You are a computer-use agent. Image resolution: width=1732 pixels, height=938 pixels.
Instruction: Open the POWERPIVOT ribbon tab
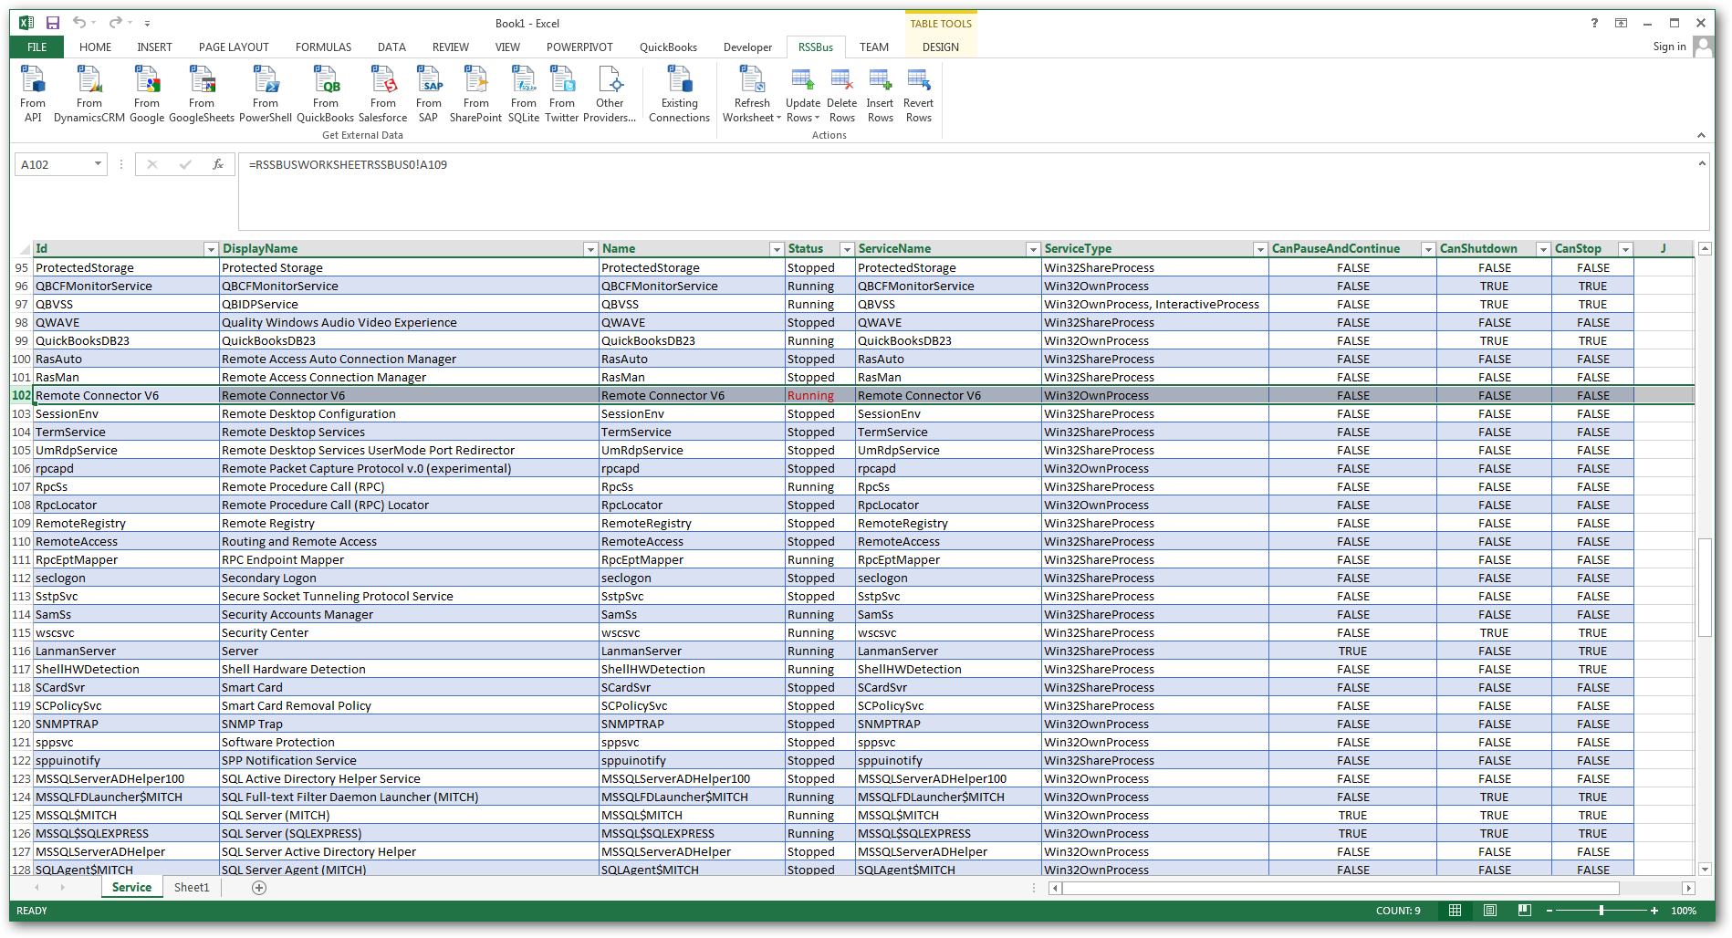(579, 47)
